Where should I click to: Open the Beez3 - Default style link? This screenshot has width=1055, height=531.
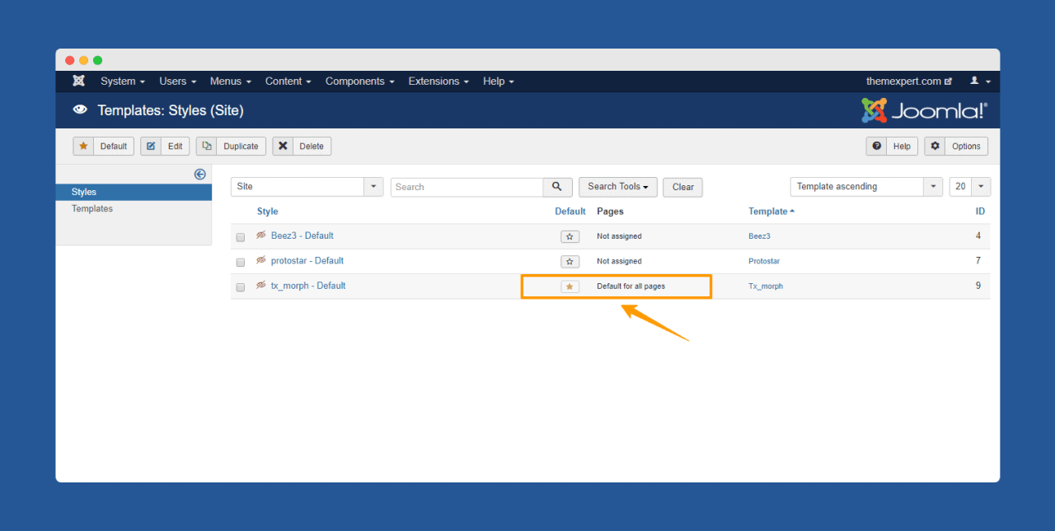tap(302, 235)
